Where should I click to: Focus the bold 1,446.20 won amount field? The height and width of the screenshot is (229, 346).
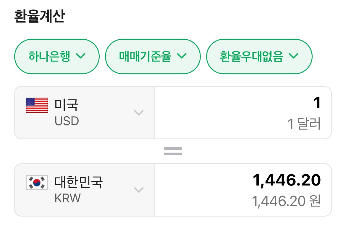[287, 180]
